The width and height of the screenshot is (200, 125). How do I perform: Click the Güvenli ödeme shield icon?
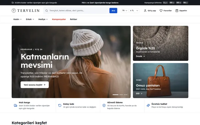[104, 106]
